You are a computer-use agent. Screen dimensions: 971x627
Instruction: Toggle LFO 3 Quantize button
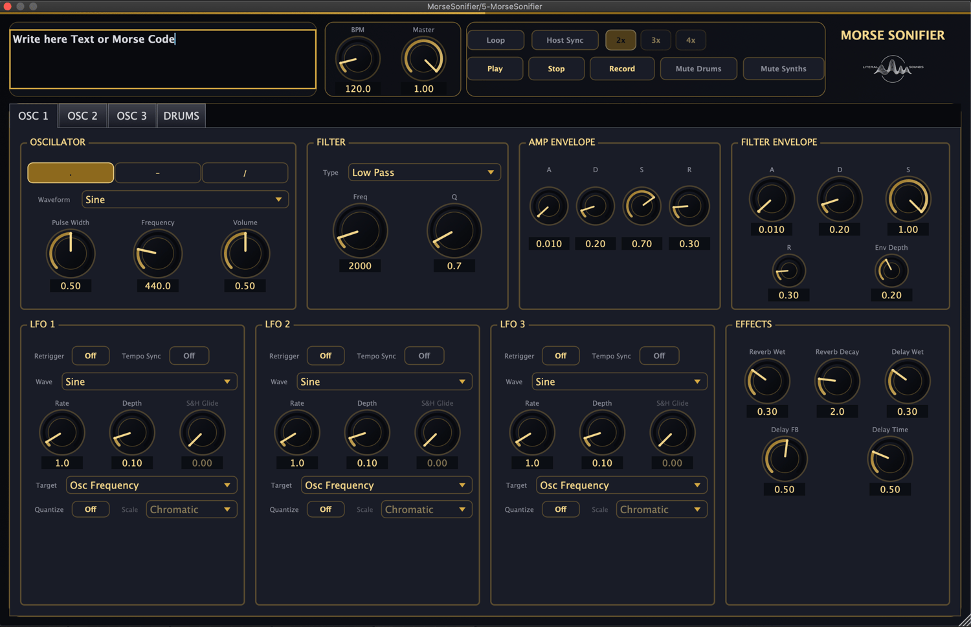561,510
